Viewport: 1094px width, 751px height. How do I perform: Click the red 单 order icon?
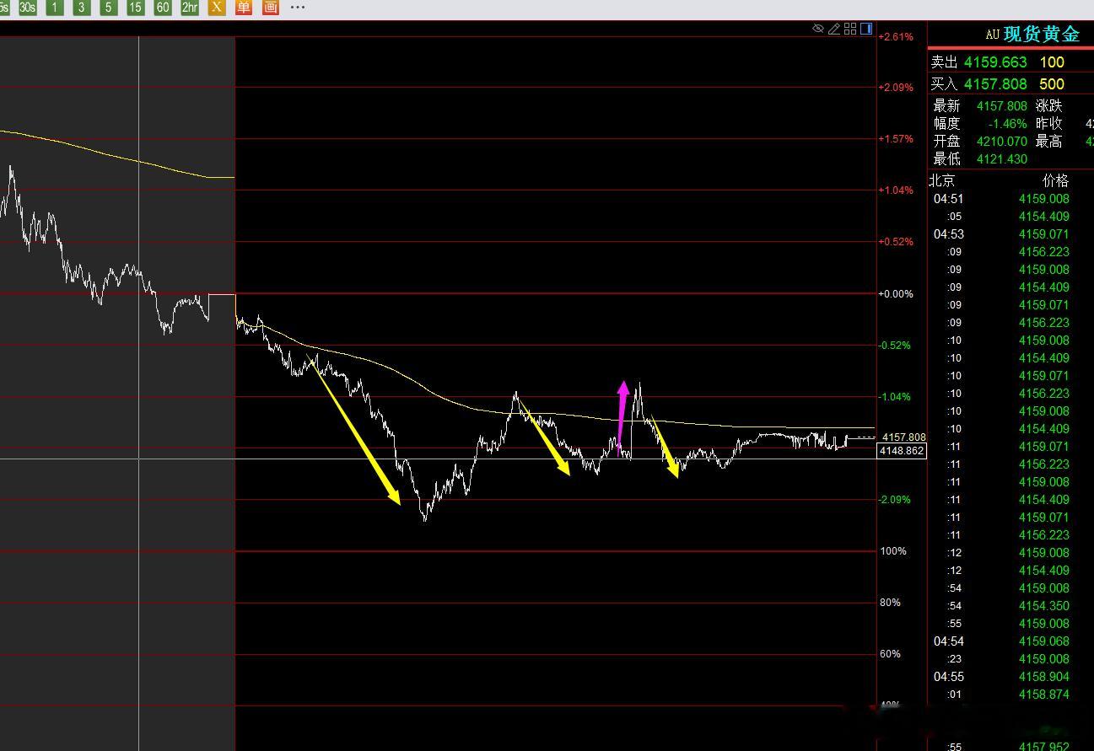(244, 8)
